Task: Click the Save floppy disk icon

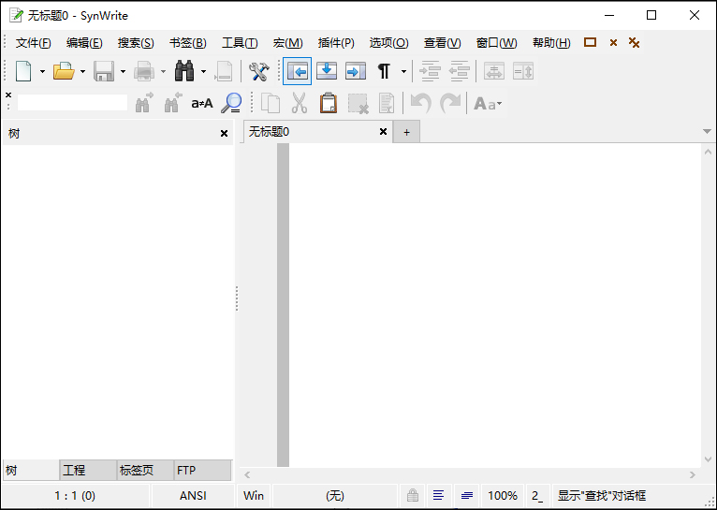Action: [x=103, y=71]
